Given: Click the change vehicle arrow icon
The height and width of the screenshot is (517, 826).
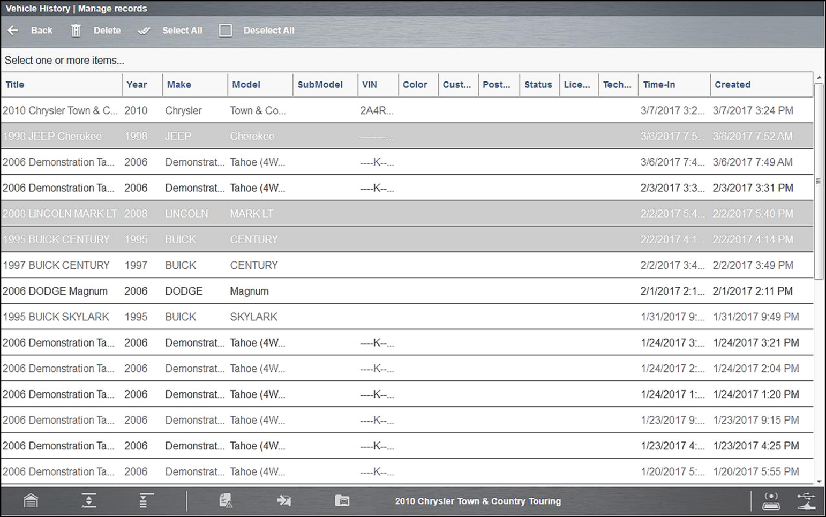Looking at the screenshot, I should pyautogui.click(x=284, y=501).
